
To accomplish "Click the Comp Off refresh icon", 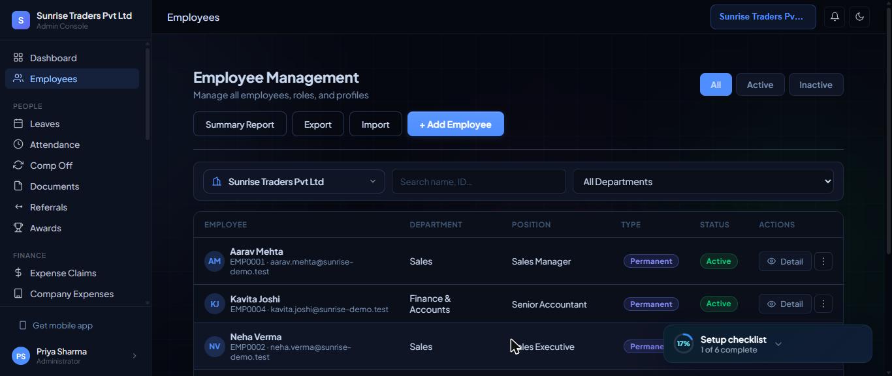I will [18, 166].
